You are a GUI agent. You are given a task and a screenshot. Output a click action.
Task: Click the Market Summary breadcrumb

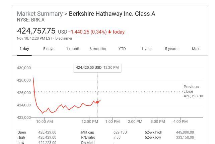(40, 14)
